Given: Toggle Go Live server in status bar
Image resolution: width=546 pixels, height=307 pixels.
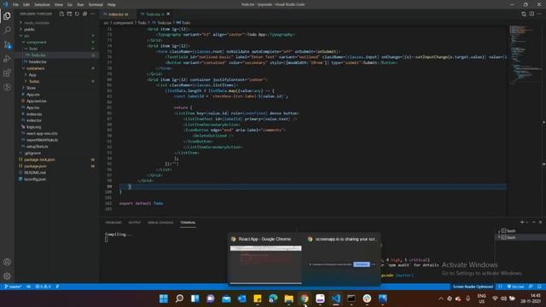Looking at the screenshot, I should [x=515, y=287].
